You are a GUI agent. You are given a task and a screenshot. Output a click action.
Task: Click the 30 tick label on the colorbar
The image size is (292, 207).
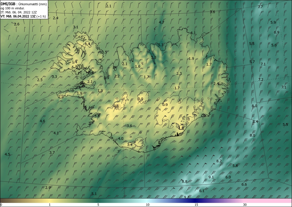point(245,205)
